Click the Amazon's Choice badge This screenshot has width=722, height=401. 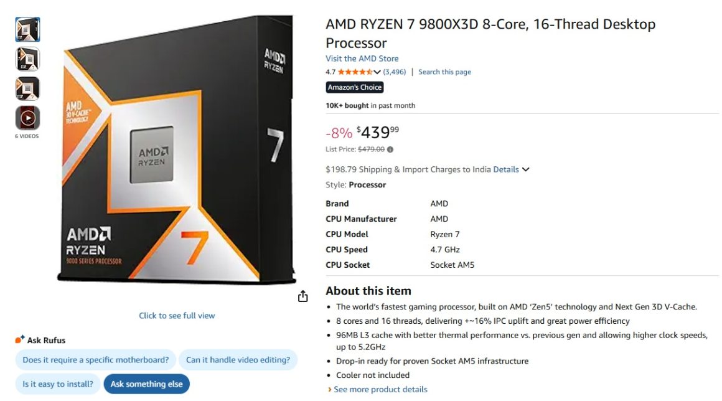coord(355,87)
